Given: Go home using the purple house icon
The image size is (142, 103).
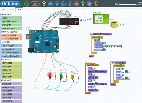Looking at the screenshot, I should pos(89,4).
